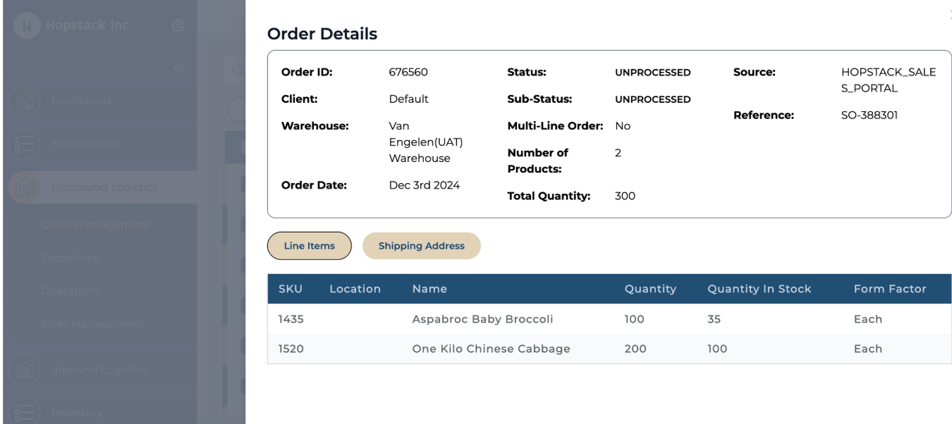Click the reference number SO-388301
Viewport: 952px width, 424px height.
point(865,115)
